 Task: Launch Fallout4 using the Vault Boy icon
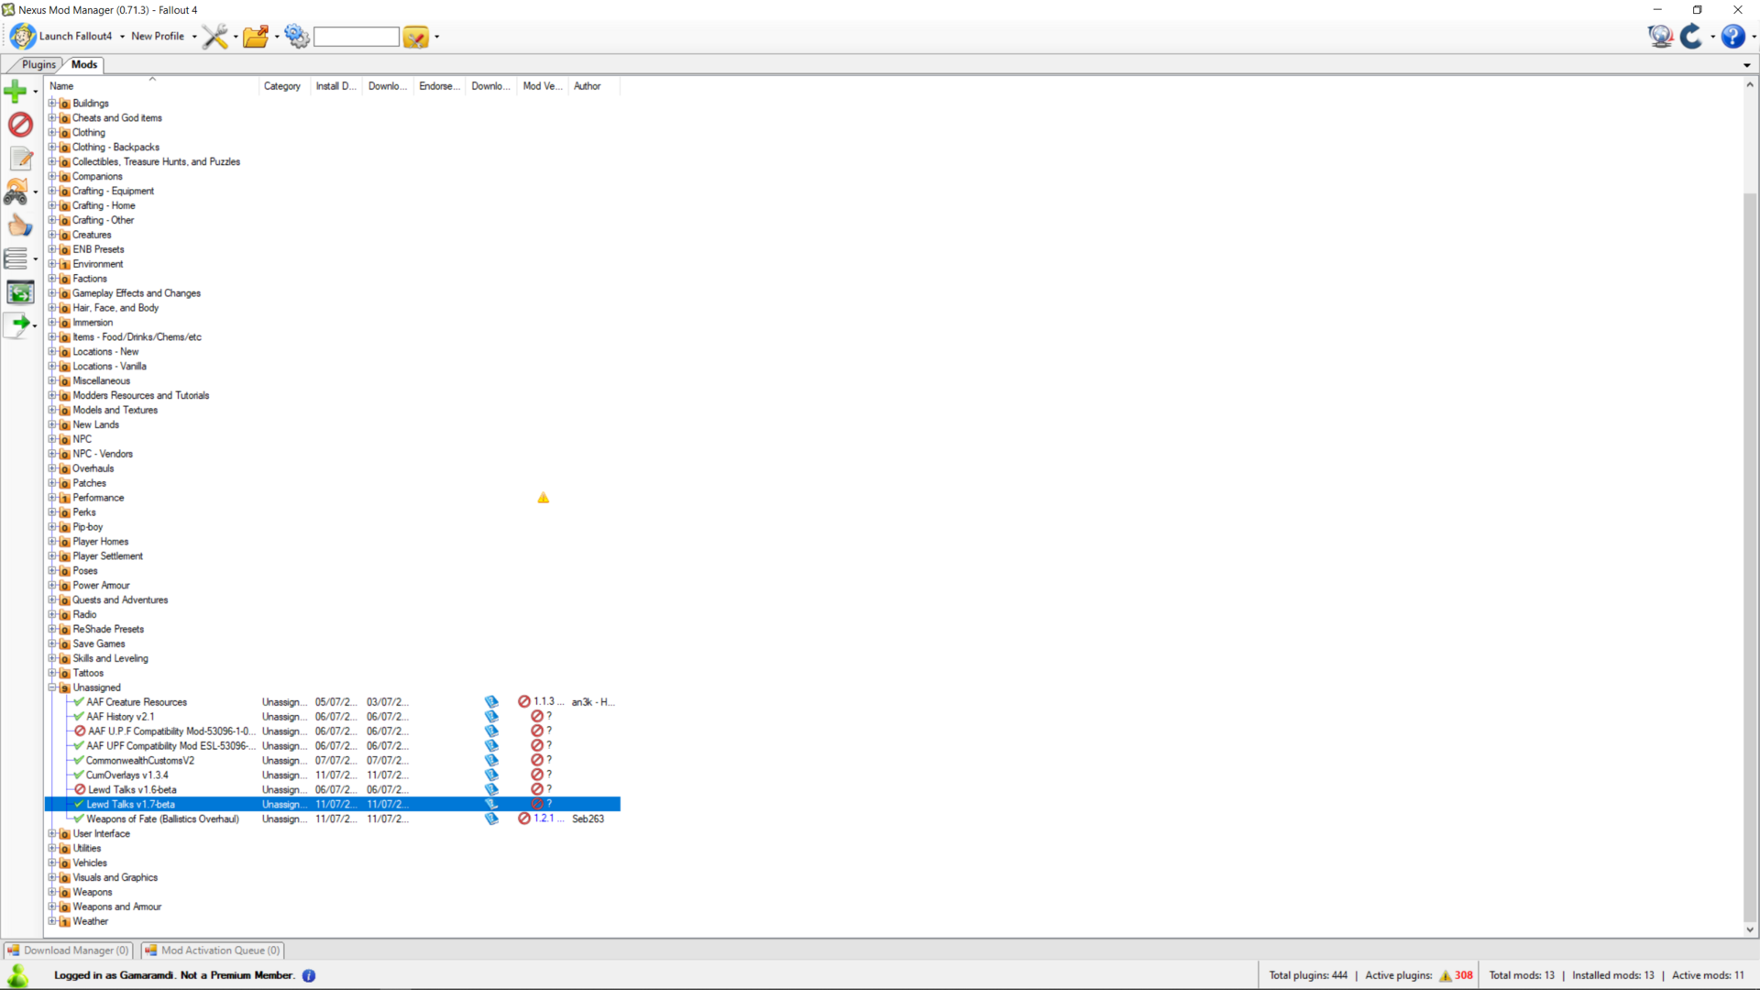(x=23, y=37)
